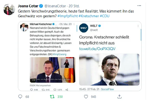The image size is (151, 101).
Task: Click the Joana Cotar display name
Action: (x=28, y=6)
